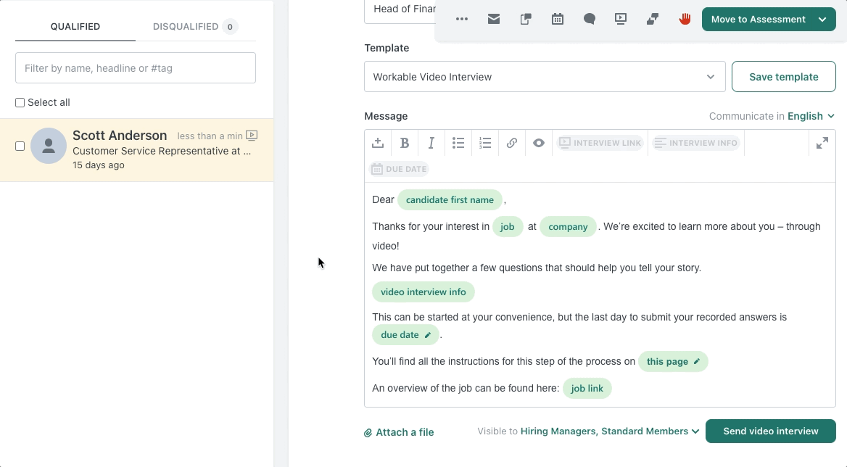
Task: Open the Template dropdown
Action: 545,77
